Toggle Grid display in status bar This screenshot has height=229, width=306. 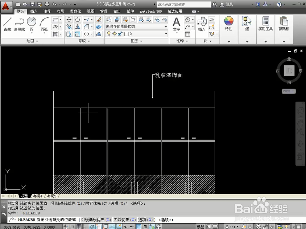pyautogui.click(x=79, y=227)
